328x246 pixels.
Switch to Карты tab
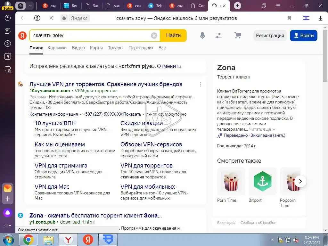click(x=96, y=48)
